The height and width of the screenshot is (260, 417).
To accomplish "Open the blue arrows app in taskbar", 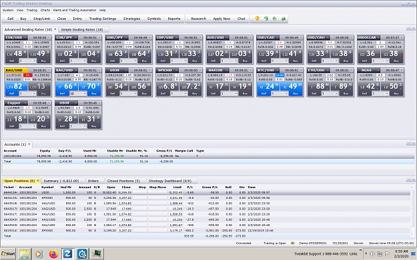I will coord(67,254).
